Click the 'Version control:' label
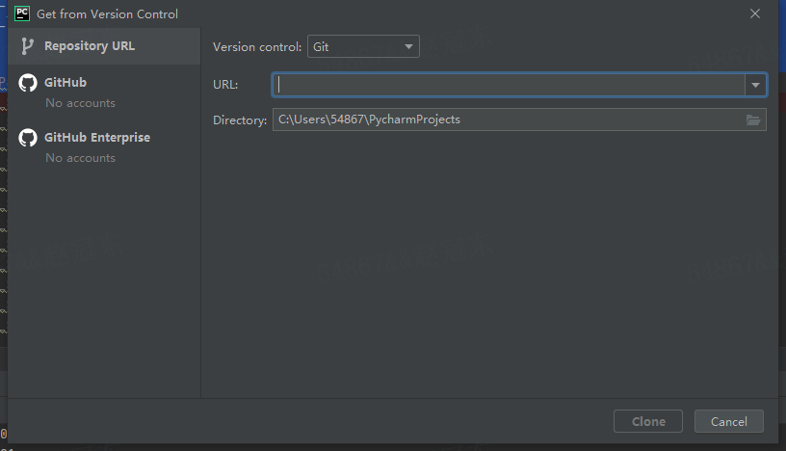This screenshot has height=451, width=786. click(257, 47)
